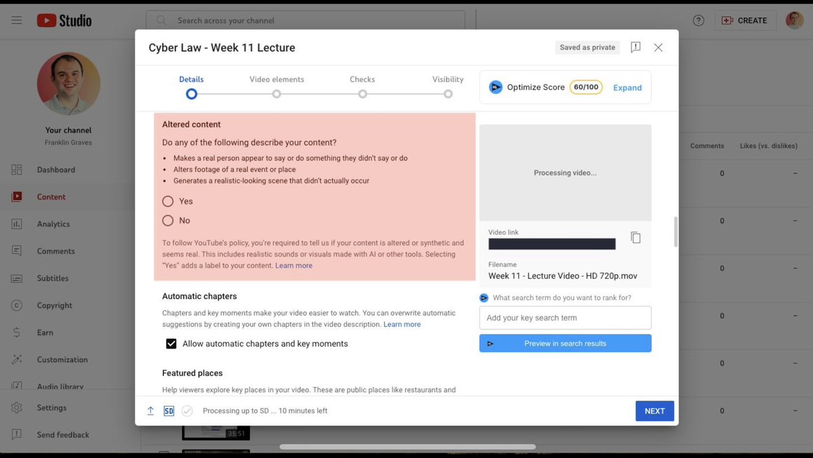The height and width of the screenshot is (458, 813).
Task: Open the hamburger menu beside the Studio logo
Action: pos(16,20)
